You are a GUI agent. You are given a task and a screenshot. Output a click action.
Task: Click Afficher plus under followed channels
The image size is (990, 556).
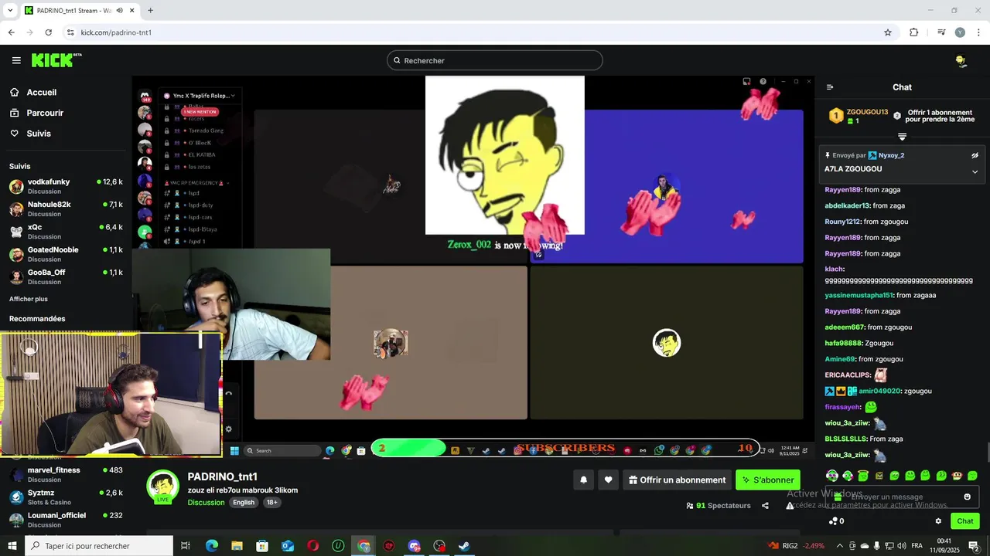coord(29,299)
